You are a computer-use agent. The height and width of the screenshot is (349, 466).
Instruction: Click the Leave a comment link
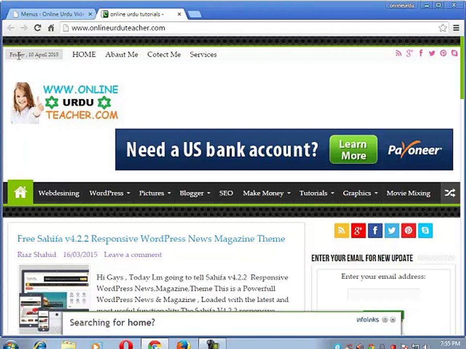click(x=133, y=254)
